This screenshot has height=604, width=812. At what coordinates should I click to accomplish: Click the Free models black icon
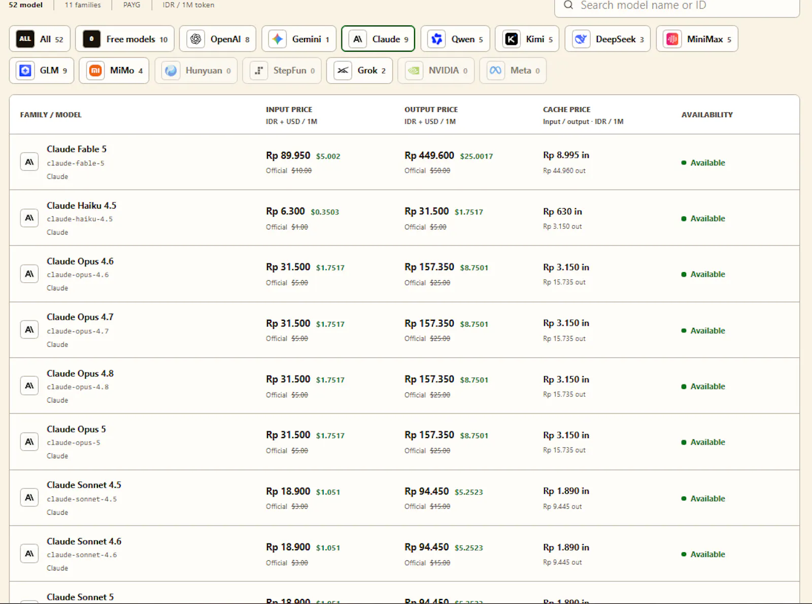coord(91,39)
